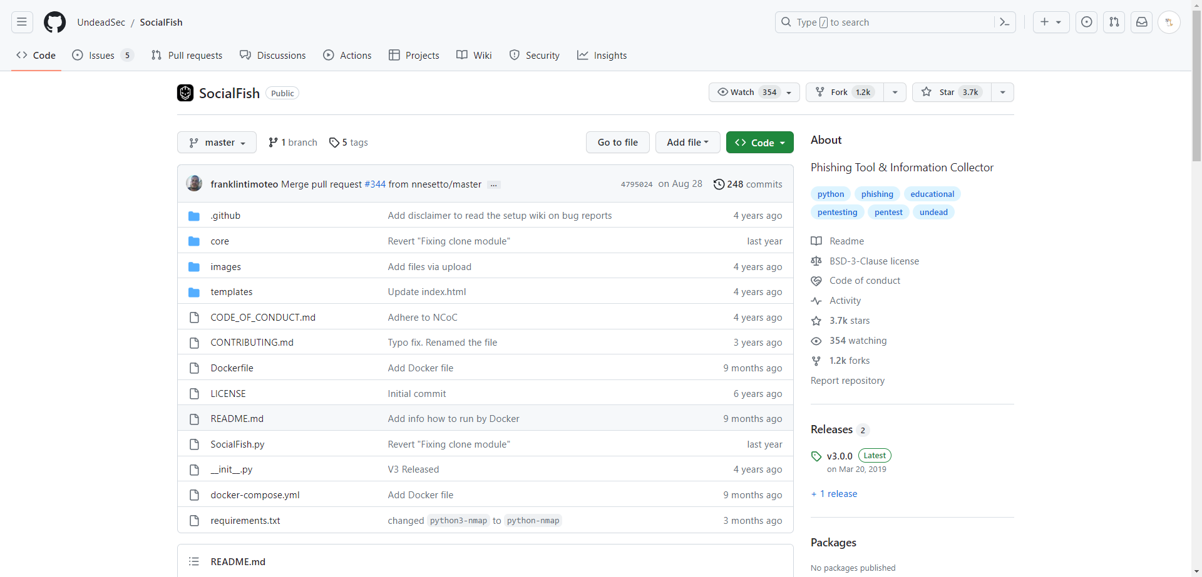1202x577 pixels.
Task: Switch to the Code tab
Action: [36, 56]
